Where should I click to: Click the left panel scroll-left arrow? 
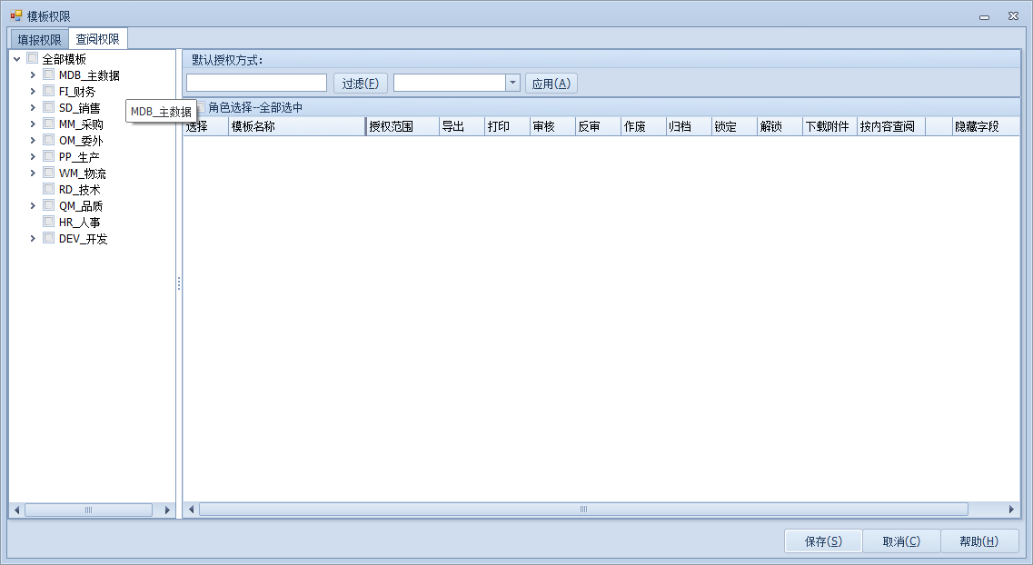16,510
